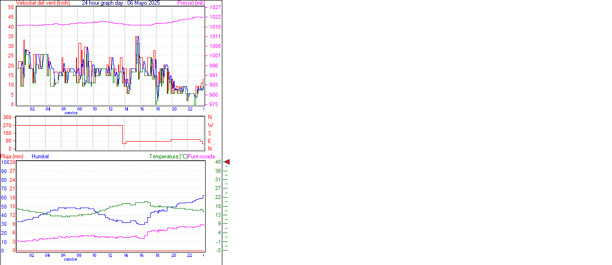Click the 'Temperatura (°C)' legend label
The height and width of the screenshot is (265, 612).
[168, 156]
